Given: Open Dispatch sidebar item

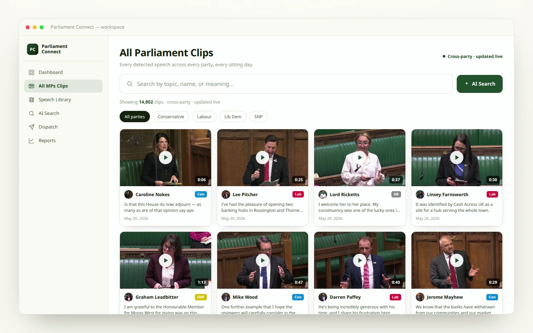Looking at the screenshot, I should point(63,127).
